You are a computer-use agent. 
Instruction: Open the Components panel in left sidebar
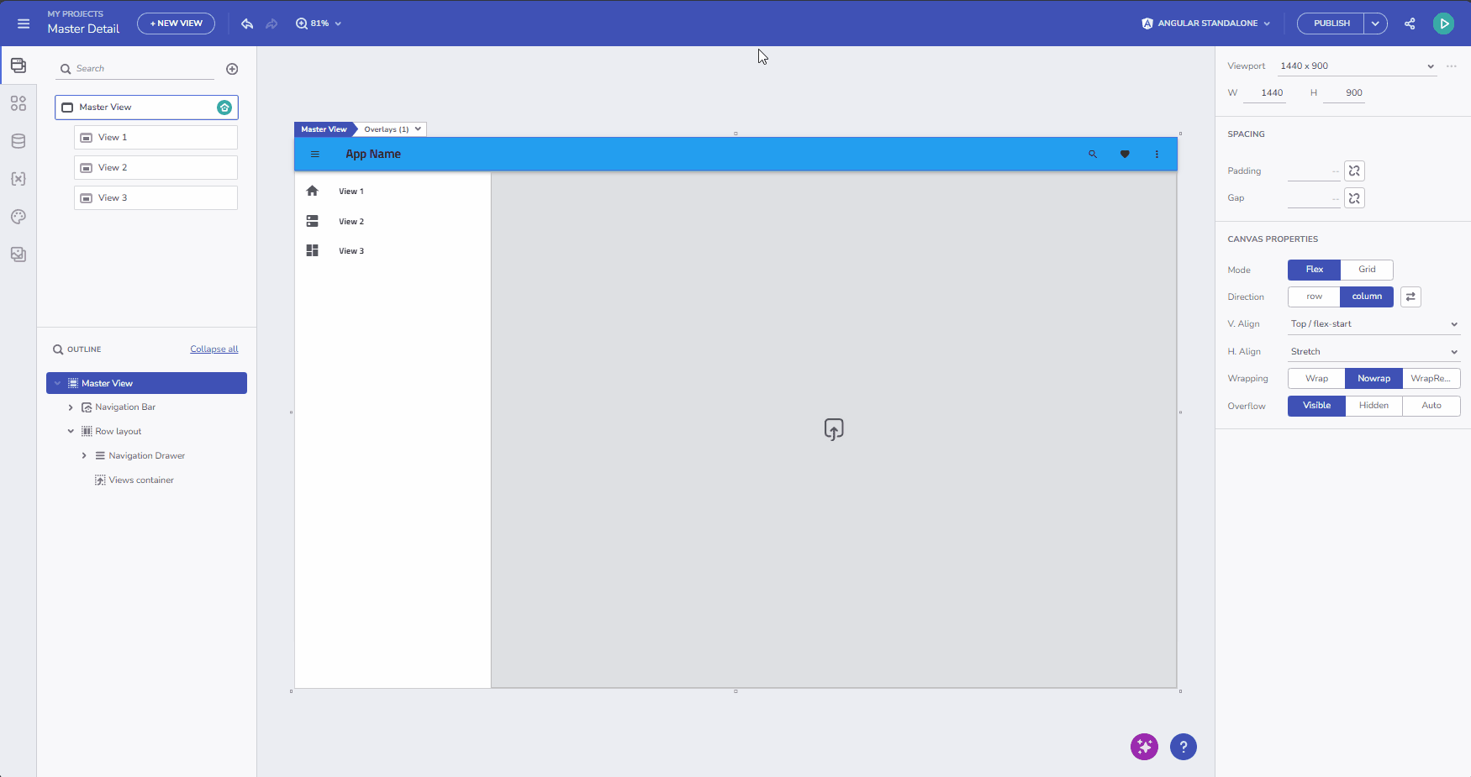[18, 103]
